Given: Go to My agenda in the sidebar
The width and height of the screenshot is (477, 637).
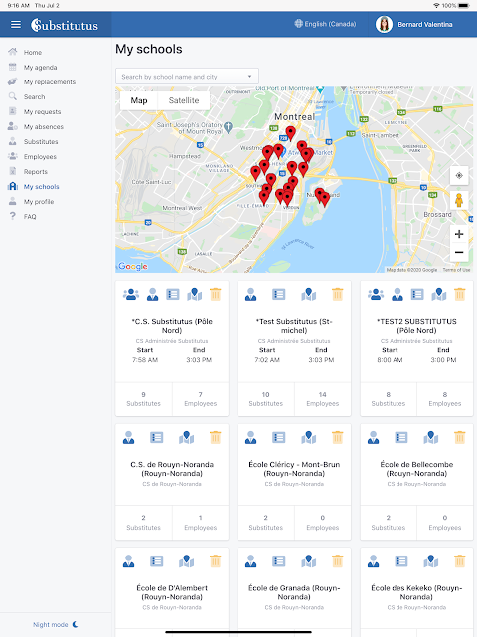Looking at the screenshot, I should tap(40, 67).
